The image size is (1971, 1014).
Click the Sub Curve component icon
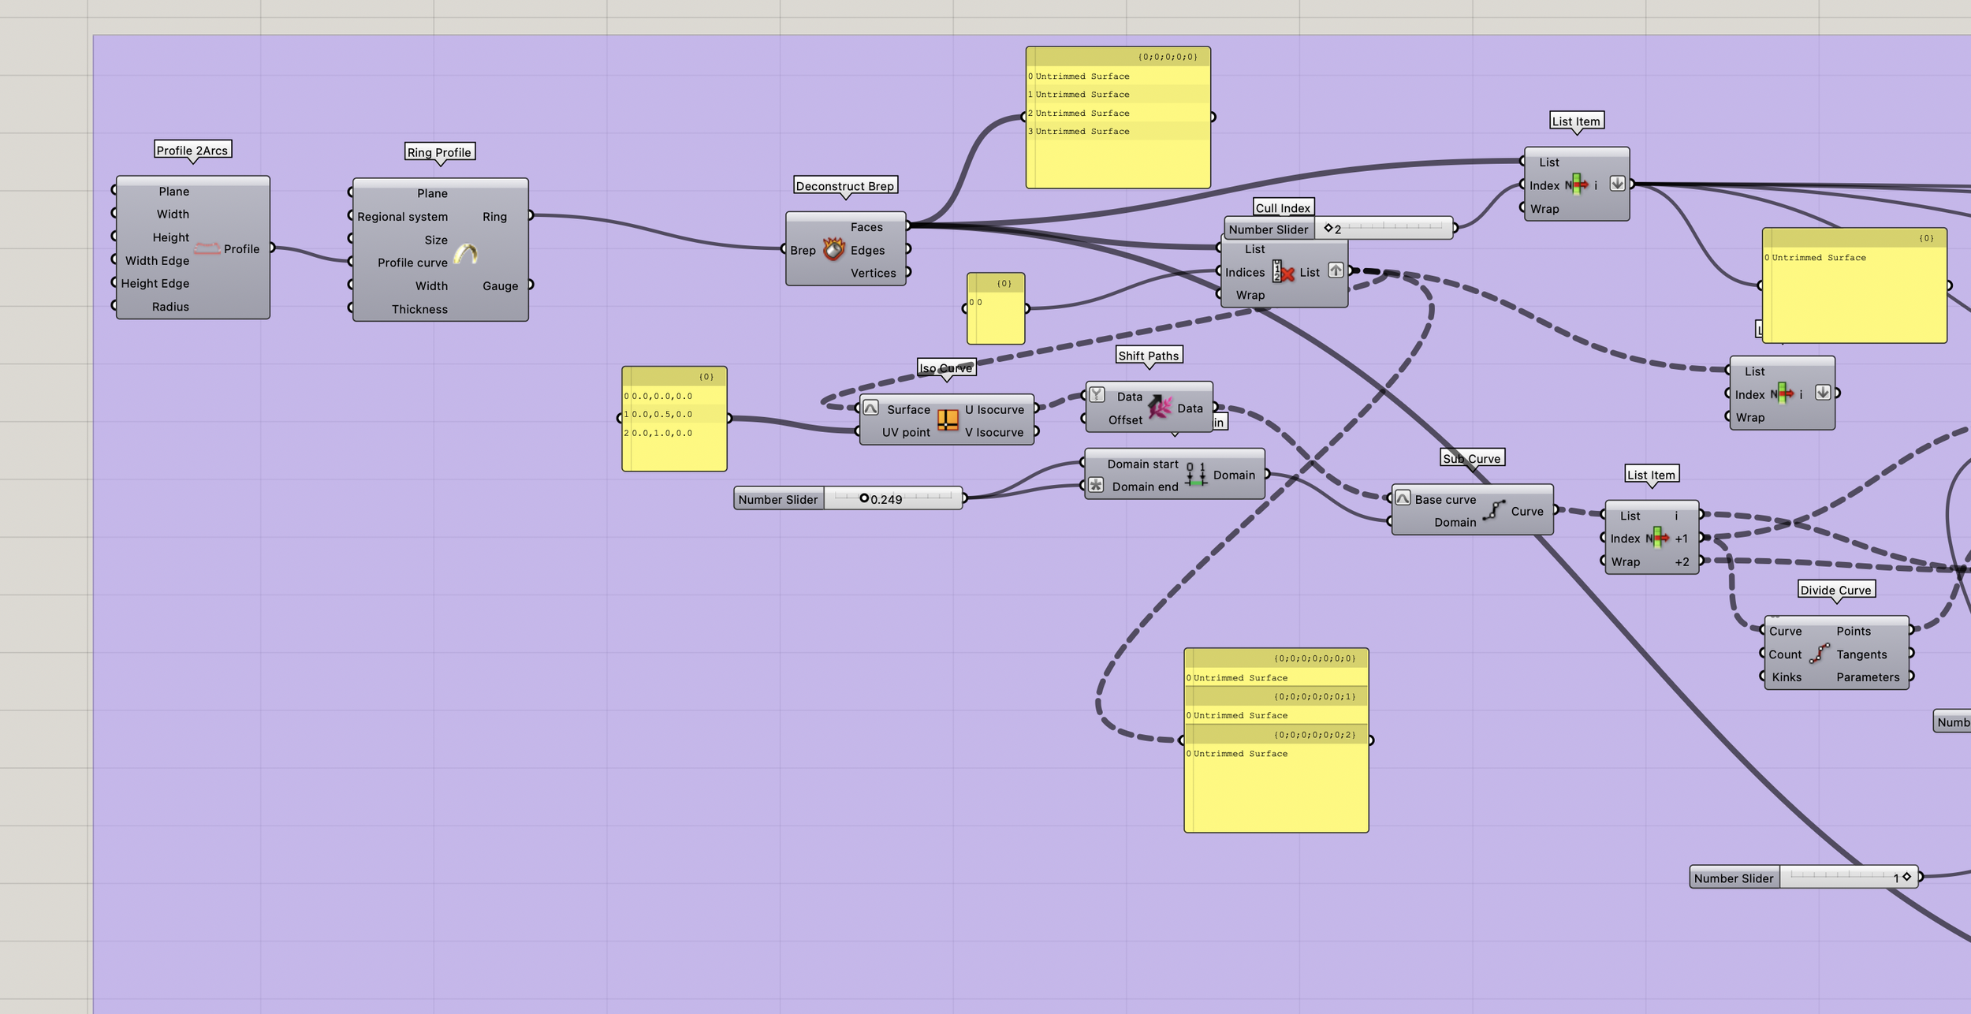pyautogui.click(x=1493, y=510)
